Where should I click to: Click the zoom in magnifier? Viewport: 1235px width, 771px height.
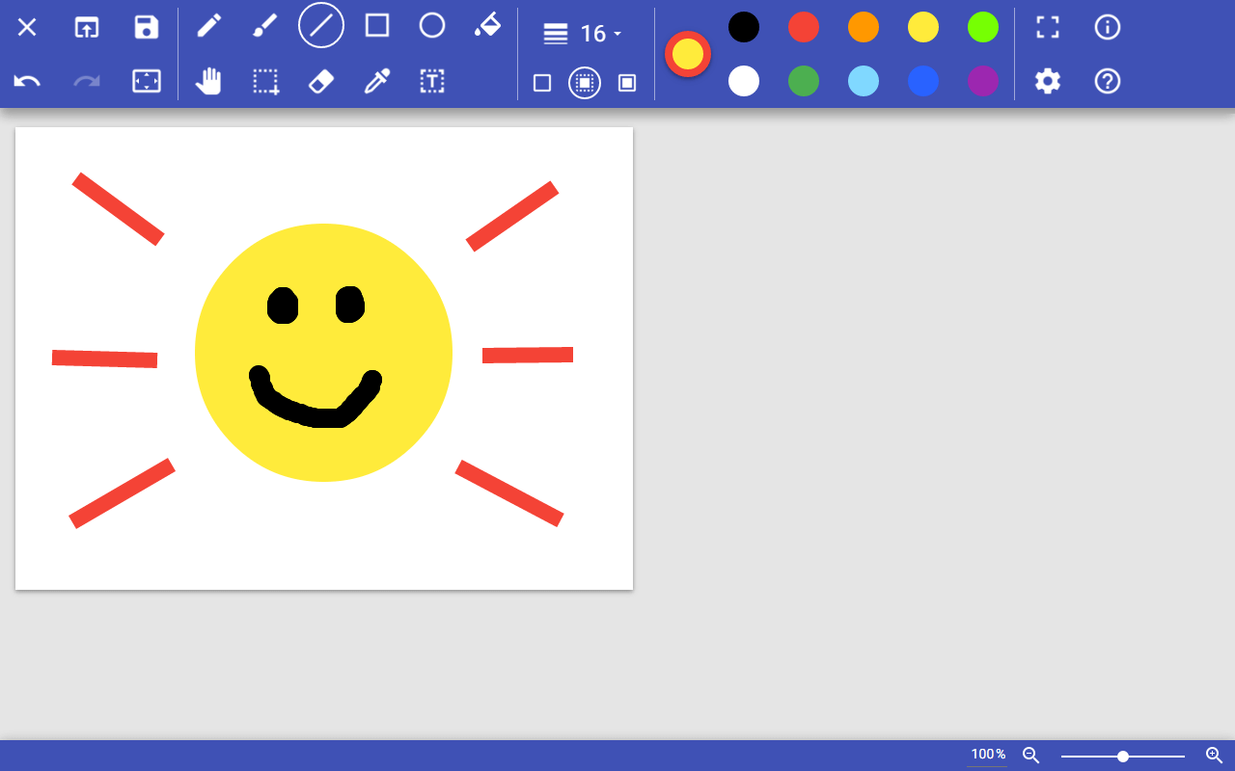[x=1214, y=756]
